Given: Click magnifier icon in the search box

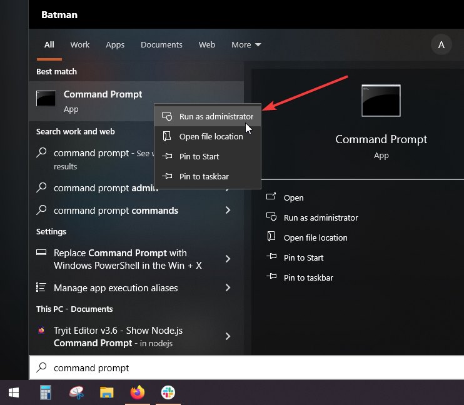Looking at the screenshot, I should click(x=41, y=367).
